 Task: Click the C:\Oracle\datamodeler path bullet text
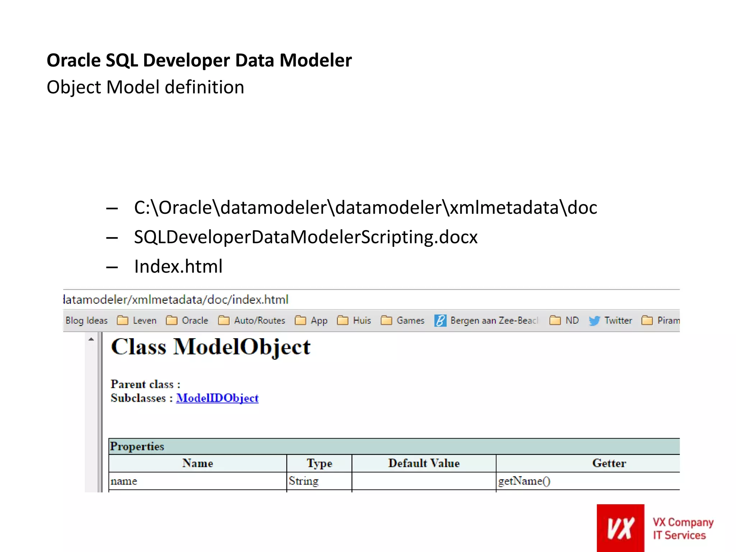tap(365, 208)
